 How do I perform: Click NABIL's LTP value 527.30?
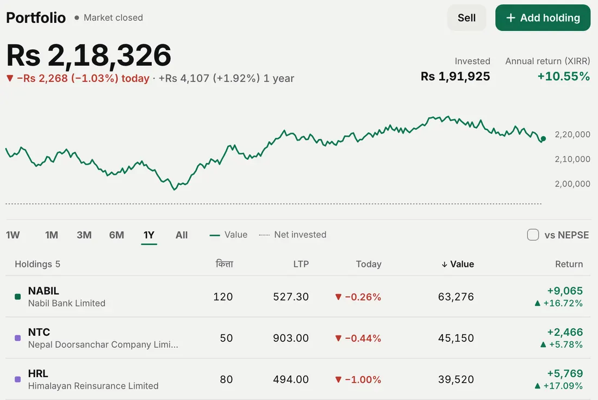pyautogui.click(x=291, y=297)
